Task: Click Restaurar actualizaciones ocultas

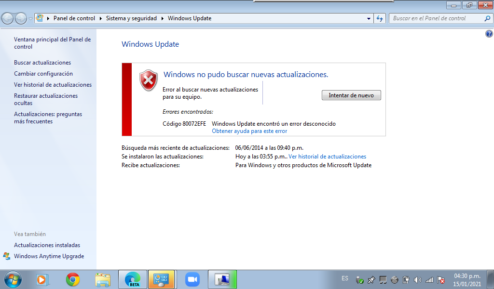Action: [46, 99]
